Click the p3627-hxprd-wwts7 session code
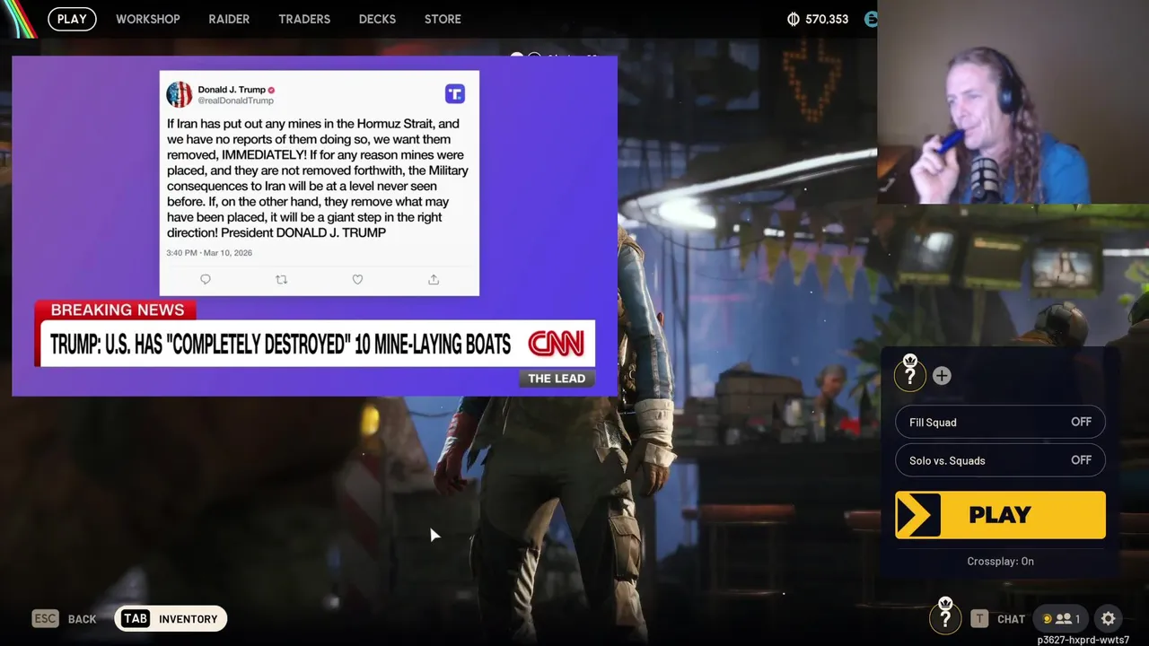Screen dimensions: 1149x646 click(x=1083, y=640)
